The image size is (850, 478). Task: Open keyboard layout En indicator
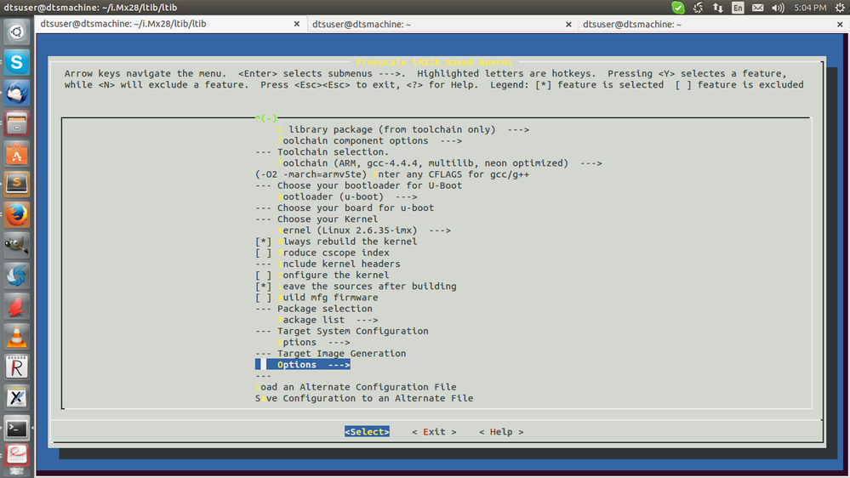tap(738, 8)
